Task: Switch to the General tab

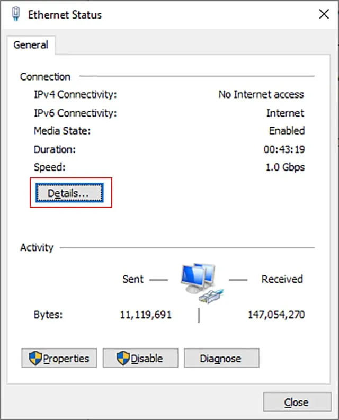Action: pyautogui.click(x=31, y=45)
